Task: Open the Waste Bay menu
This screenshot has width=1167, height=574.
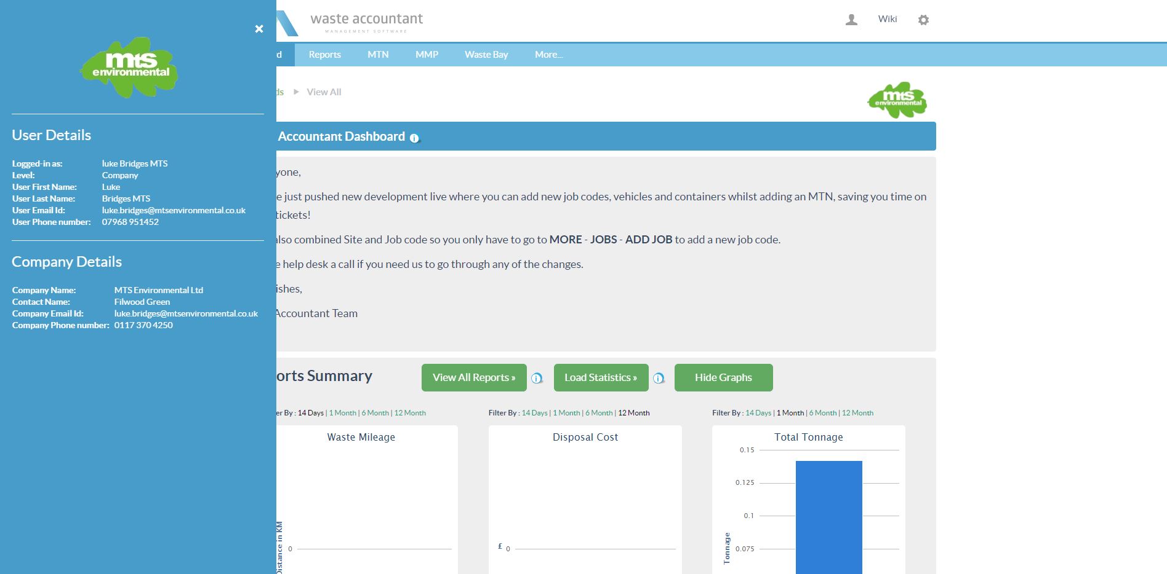Action: [x=486, y=55]
